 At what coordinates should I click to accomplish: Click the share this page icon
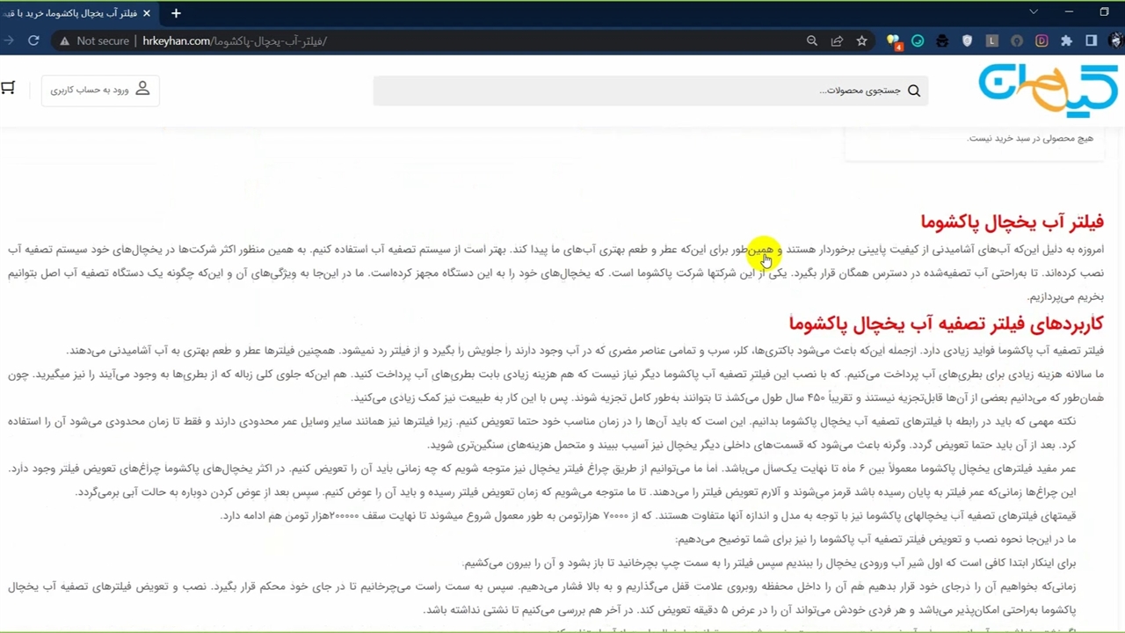[x=837, y=40]
